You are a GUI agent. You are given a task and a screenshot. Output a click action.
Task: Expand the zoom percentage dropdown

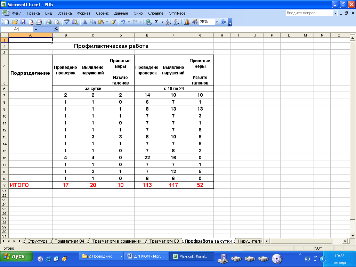tap(217, 22)
